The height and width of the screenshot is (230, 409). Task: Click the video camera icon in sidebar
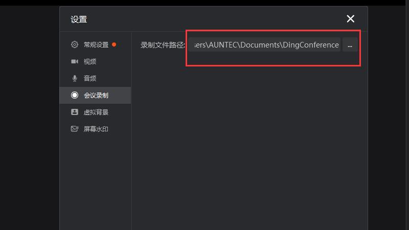coord(75,61)
